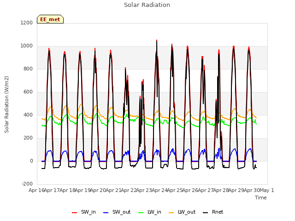Viewport: 295px width, 221px height.
Task: Click the Apr 27 x-axis tick label
Action: 206,190
